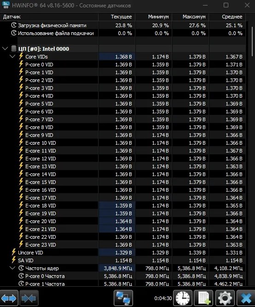Click the elapsed time 0:04:30 readout
Screen dimensions: 255x307
(x=163, y=298)
